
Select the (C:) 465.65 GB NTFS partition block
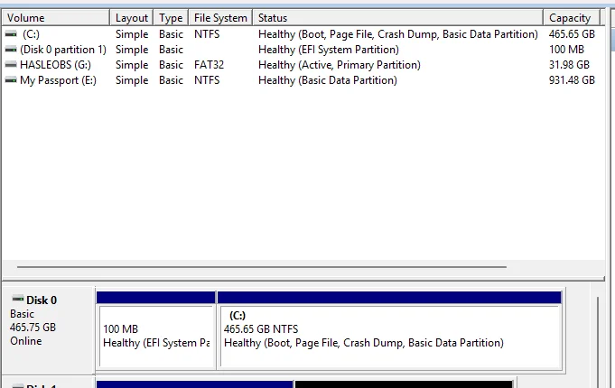(389, 330)
